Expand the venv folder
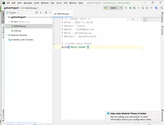The image size is (164, 125). 9,22
